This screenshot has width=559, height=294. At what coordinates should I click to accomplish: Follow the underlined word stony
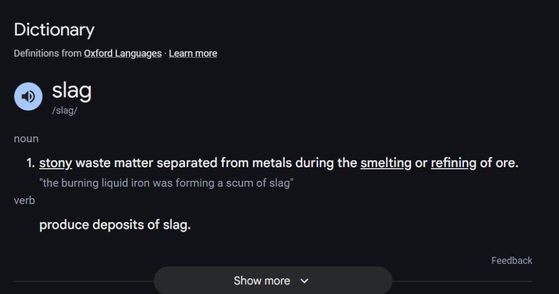pos(56,163)
